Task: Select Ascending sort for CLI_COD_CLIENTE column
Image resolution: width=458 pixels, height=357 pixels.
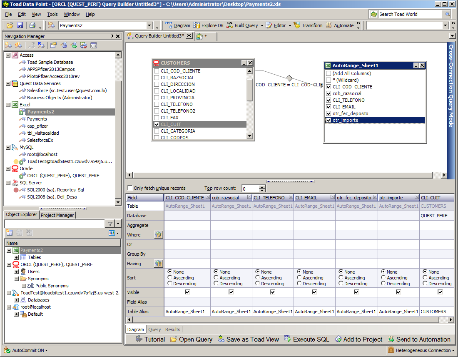Action: point(170,277)
